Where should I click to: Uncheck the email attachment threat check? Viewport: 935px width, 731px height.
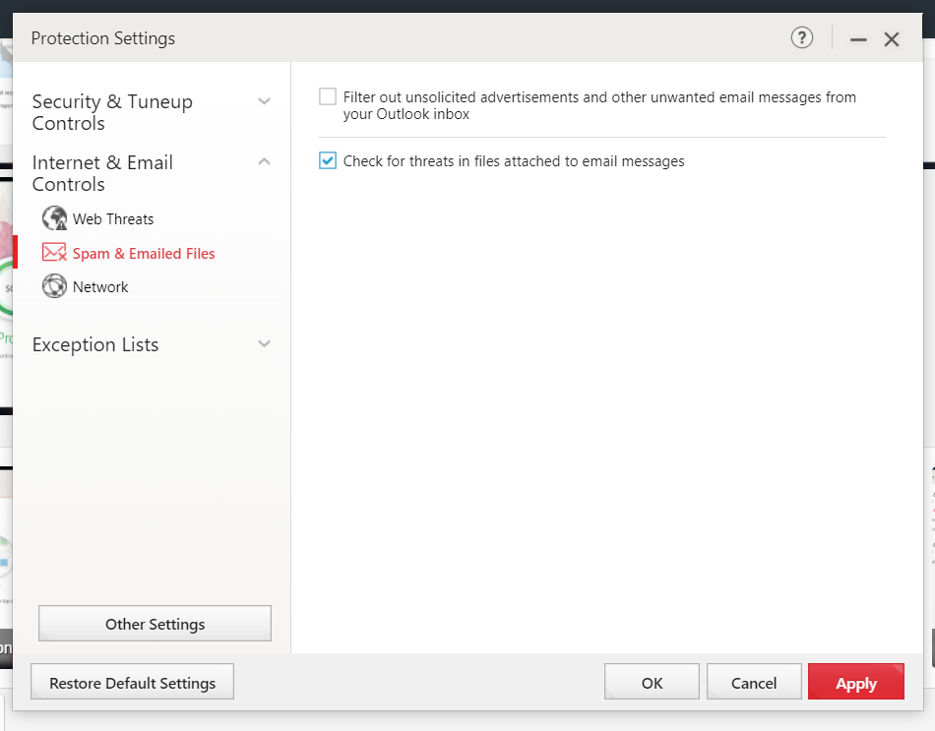[328, 160]
